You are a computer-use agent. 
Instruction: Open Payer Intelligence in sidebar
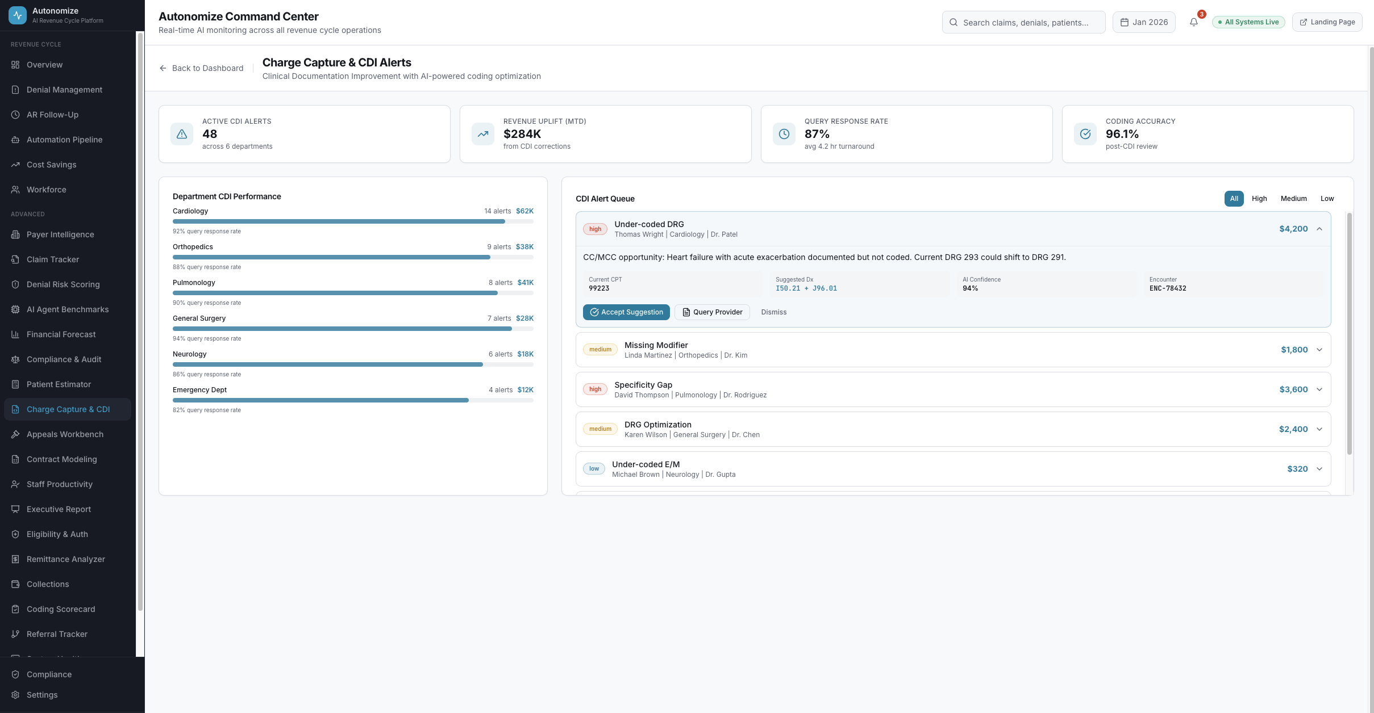60,234
